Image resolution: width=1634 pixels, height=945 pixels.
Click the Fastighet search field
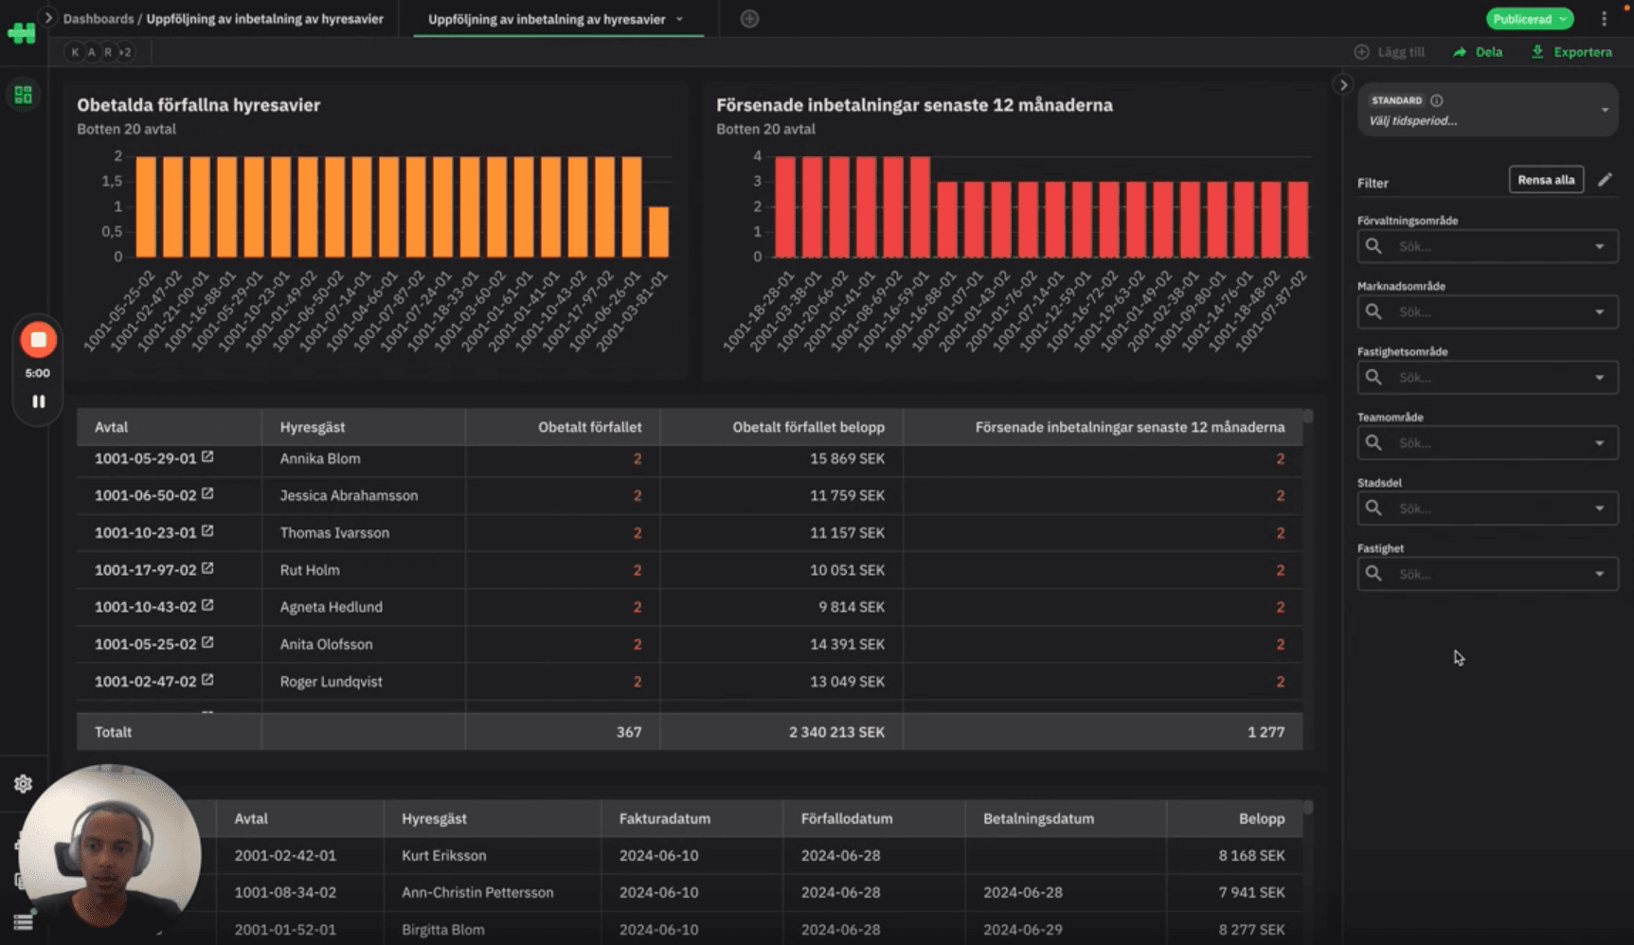click(1487, 574)
